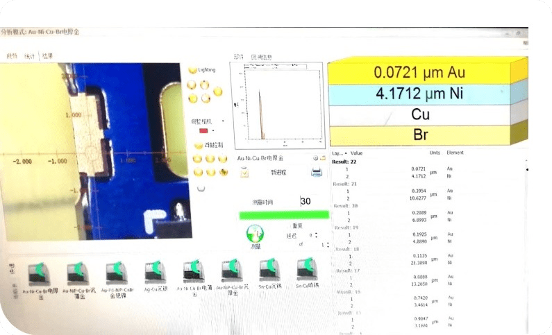Open the Ag-Cu 沉银 application icon
Screen dimensions: 552x335
[x=156, y=273]
